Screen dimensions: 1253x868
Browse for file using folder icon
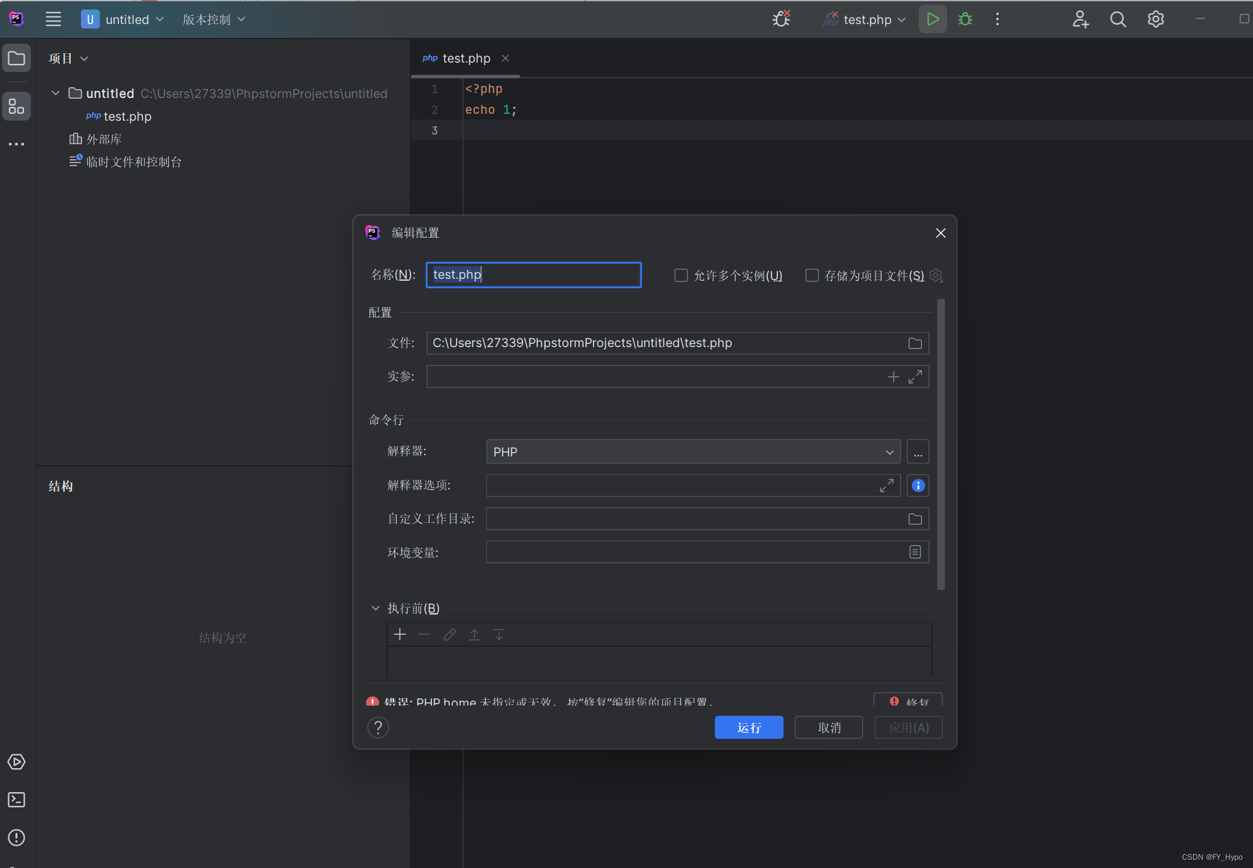pyautogui.click(x=915, y=343)
